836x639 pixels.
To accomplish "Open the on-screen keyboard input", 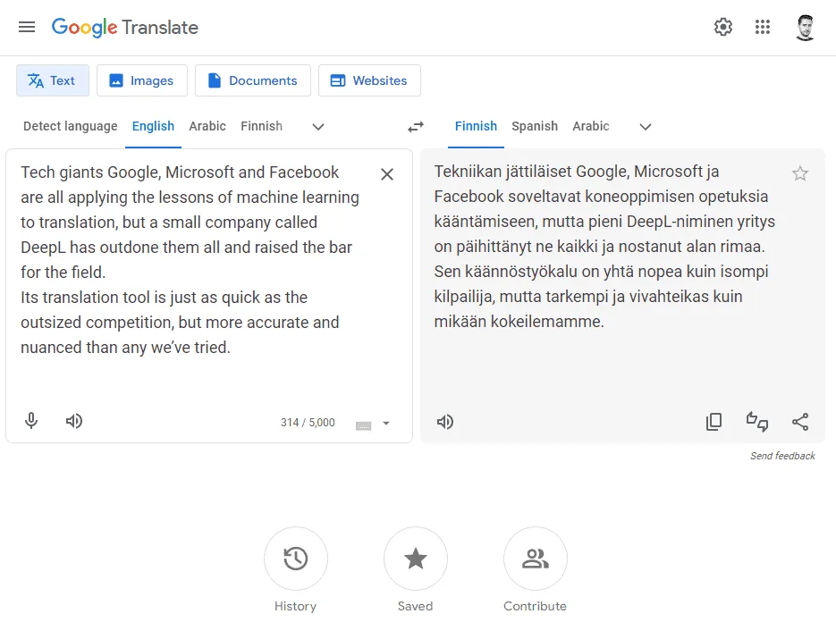I will tap(366, 424).
